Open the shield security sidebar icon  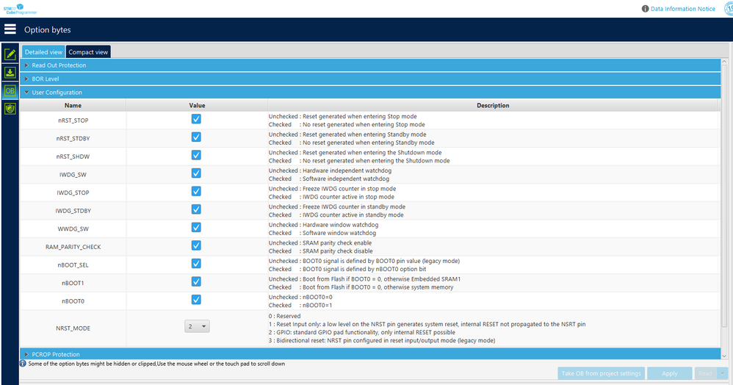point(10,109)
